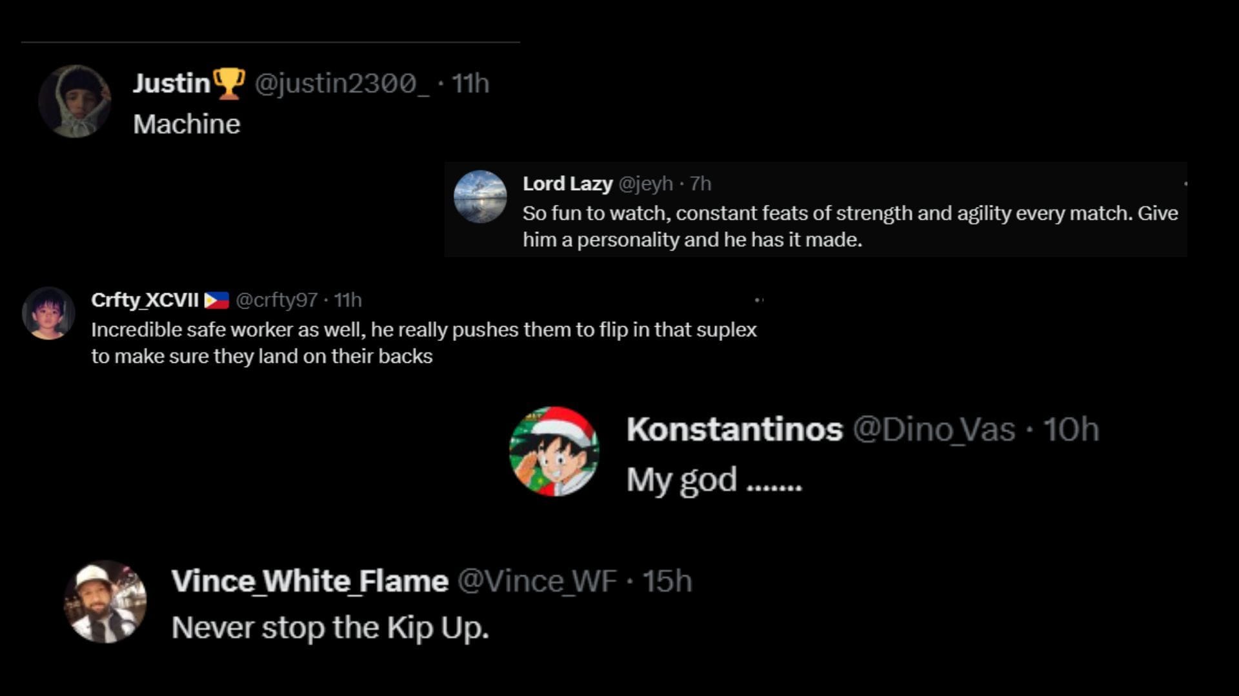
Task: Open the Crfty_XCVII display name
Action: (x=145, y=300)
